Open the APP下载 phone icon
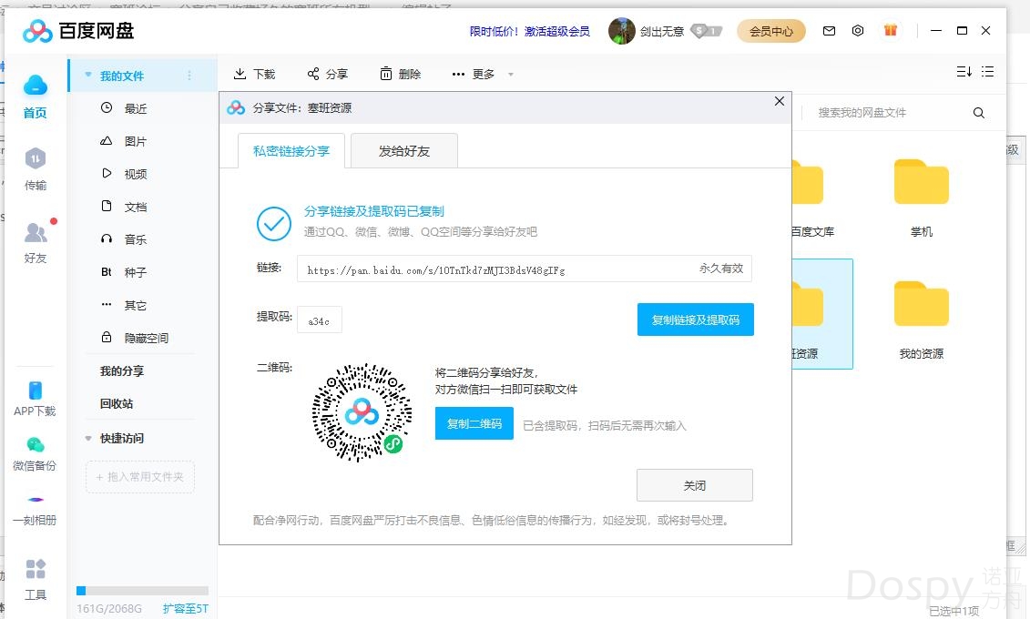The height and width of the screenshot is (619, 1030). [36, 390]
